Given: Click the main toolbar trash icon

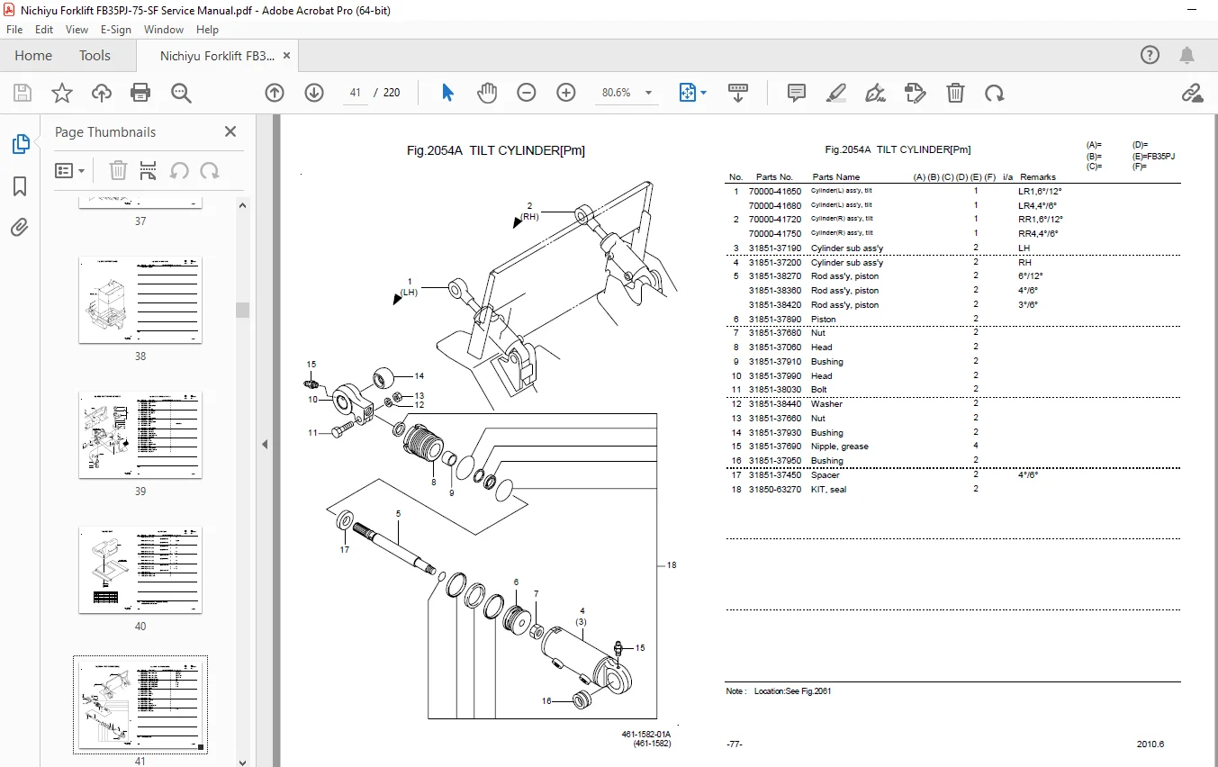Looking at the screenshot, I should pyautogui.click(x=955, y=93).
